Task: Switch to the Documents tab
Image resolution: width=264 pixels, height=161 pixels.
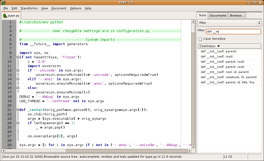Action: point(218,15)
